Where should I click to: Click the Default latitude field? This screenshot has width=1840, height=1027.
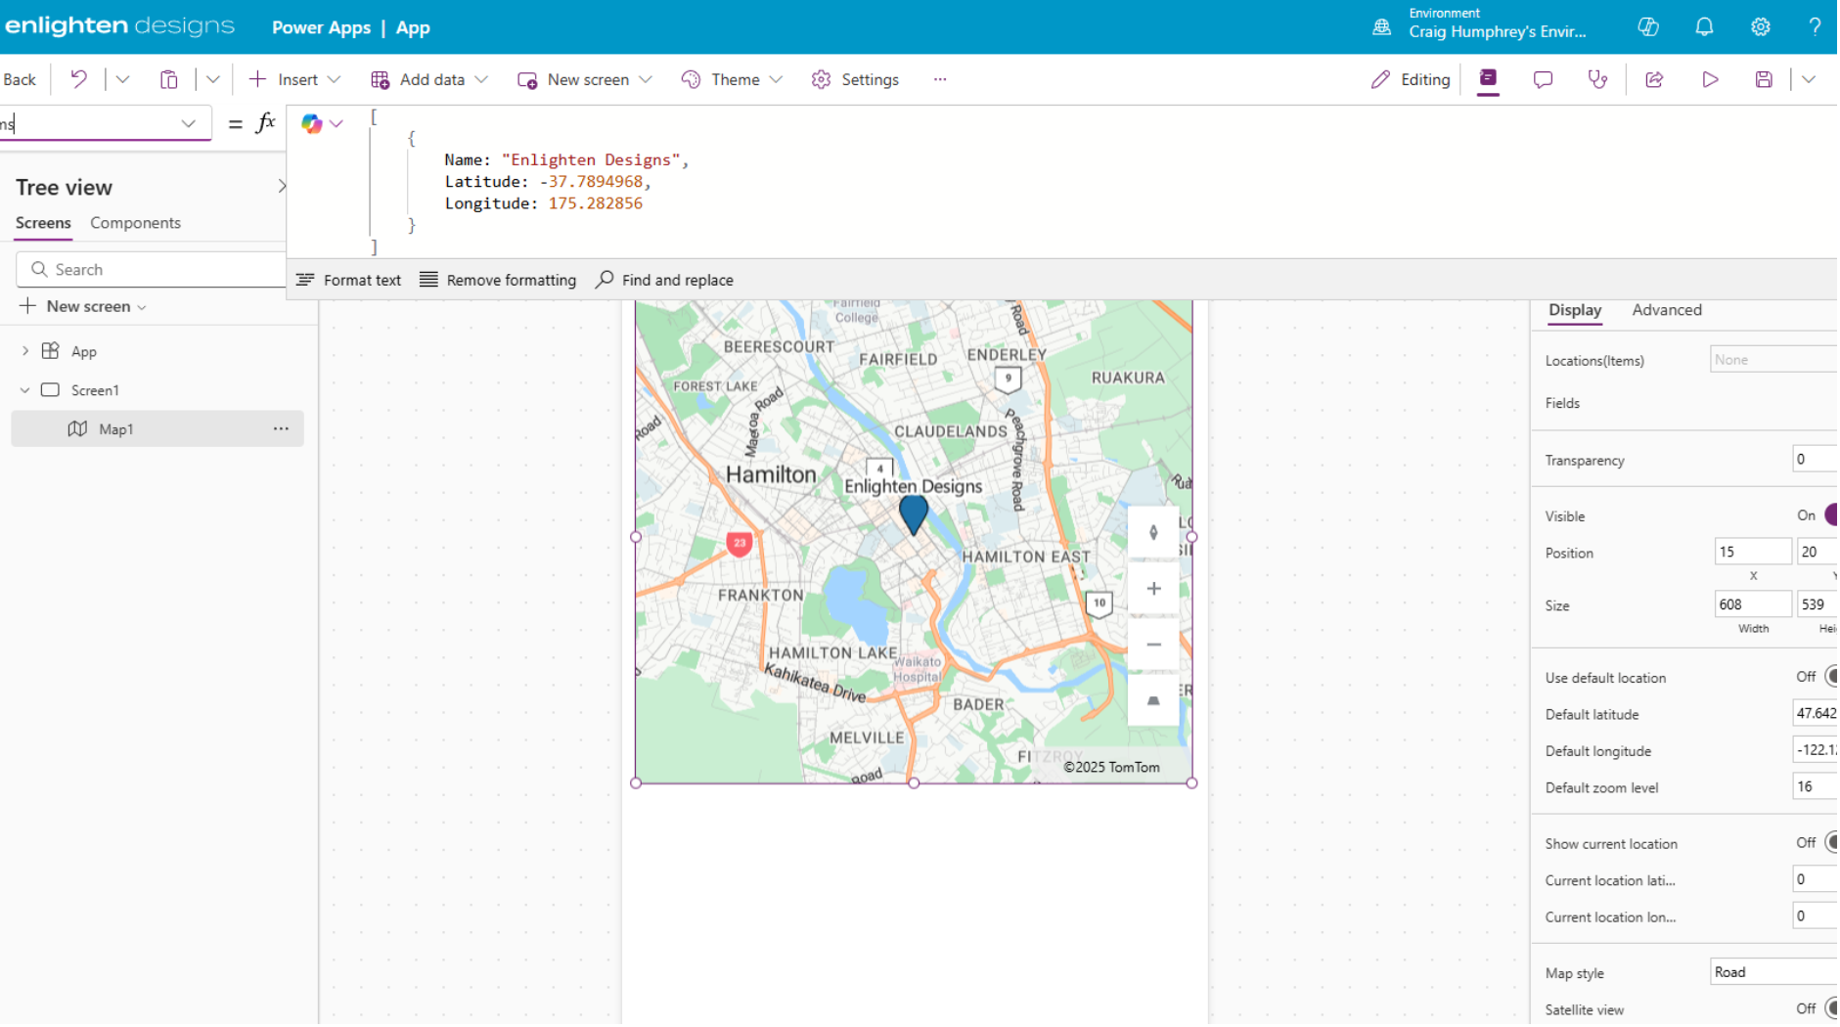pos(1816,714)
